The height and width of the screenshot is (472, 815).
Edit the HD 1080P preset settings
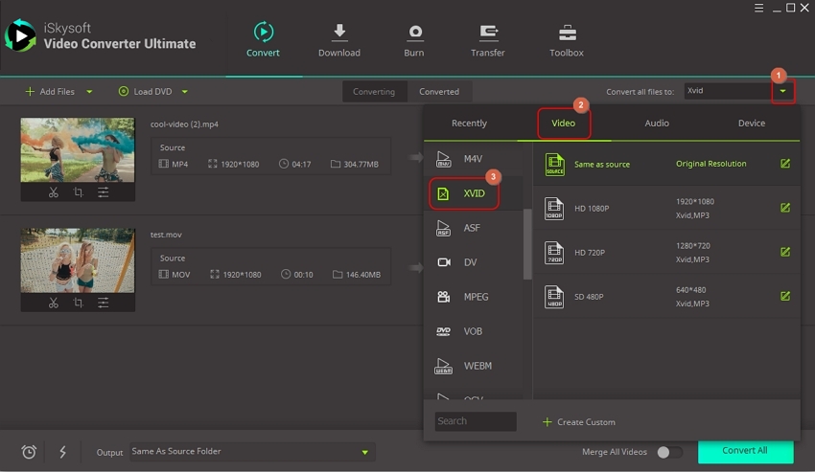coord(785,208)
